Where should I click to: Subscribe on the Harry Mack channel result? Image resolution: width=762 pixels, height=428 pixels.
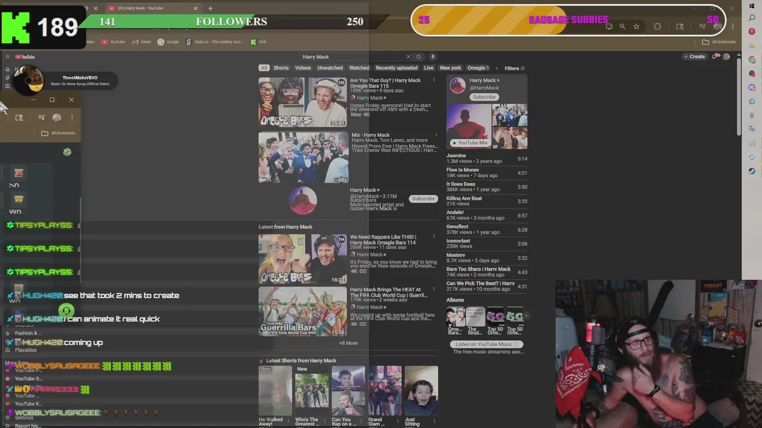[x=423, y=199]
